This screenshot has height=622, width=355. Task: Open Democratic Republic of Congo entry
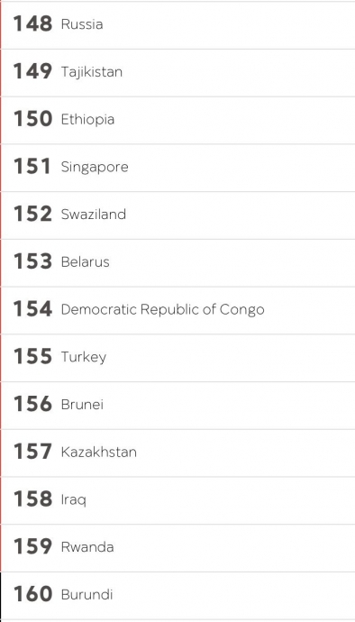177,311
